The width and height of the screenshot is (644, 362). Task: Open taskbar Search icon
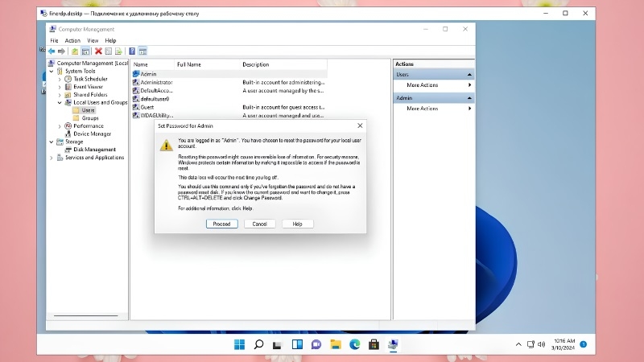[258, 344]
